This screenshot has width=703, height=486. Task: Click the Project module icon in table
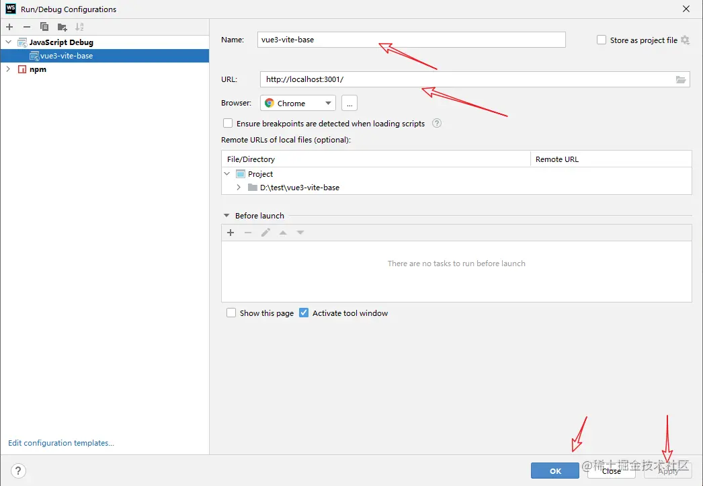pyautogui.click(x=241, y=174)
